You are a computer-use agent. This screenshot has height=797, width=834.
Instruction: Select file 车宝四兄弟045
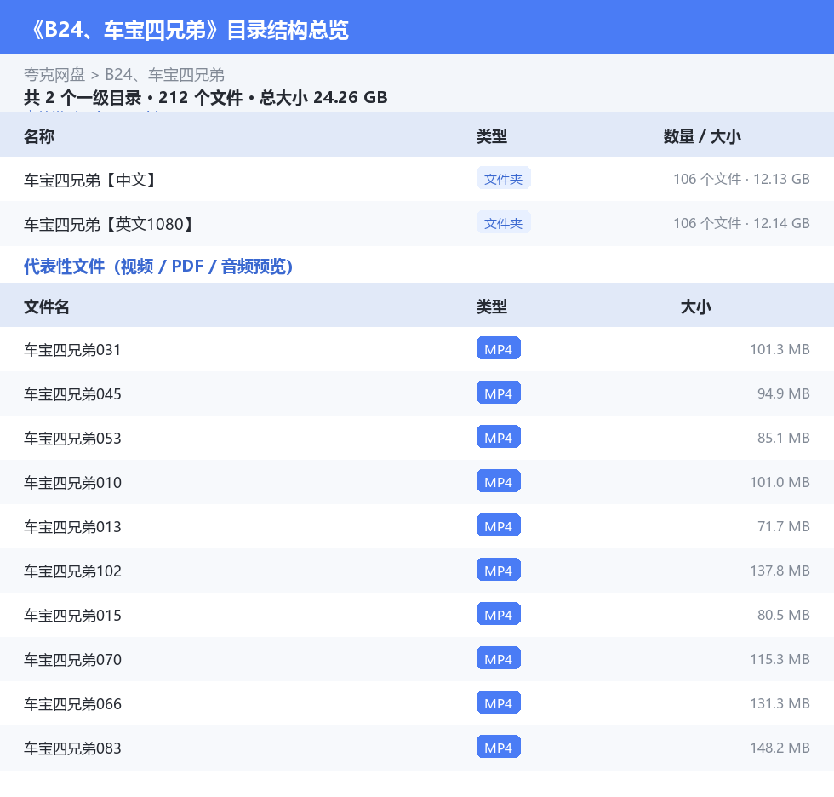point(72,393)
